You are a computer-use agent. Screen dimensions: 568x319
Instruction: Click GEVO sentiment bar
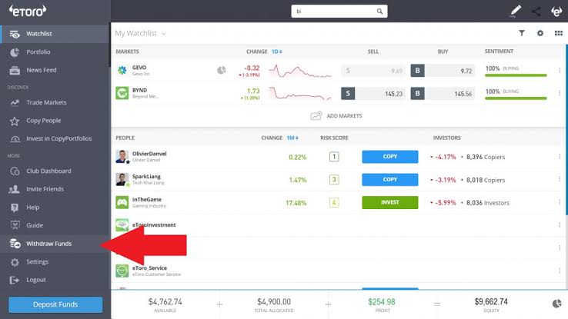pyautogui.click(x=516, y=75)
